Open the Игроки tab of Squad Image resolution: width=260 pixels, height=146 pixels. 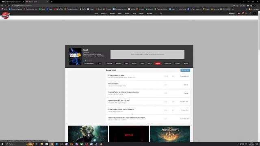pyautogui.click(x=186, y=63)
